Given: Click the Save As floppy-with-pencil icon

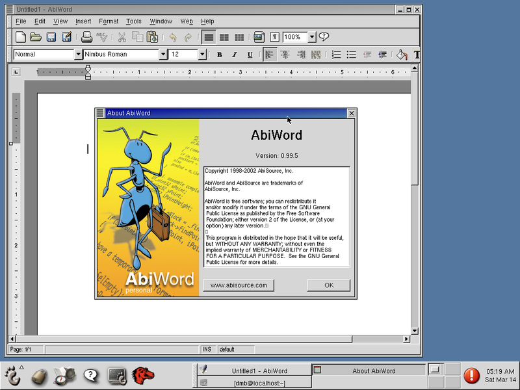Looking at the screenshot, I should pos(66,37).
